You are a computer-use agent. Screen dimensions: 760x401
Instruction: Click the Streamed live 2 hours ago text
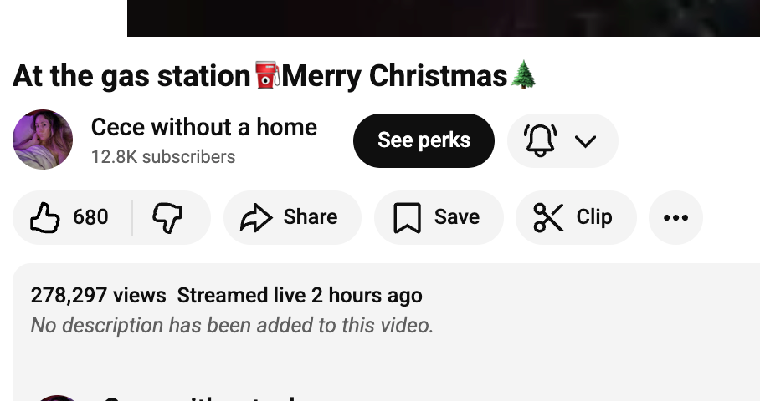pos(300,295)
